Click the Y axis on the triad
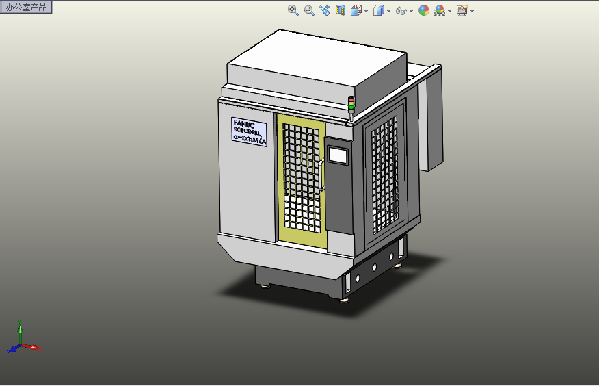Screen dimensions: 599x386 pos(20,331)
